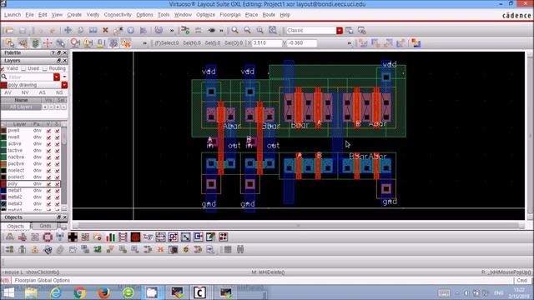Expand toolbar overflow chevron left of the magnifier icons

(x=221, y=30)
